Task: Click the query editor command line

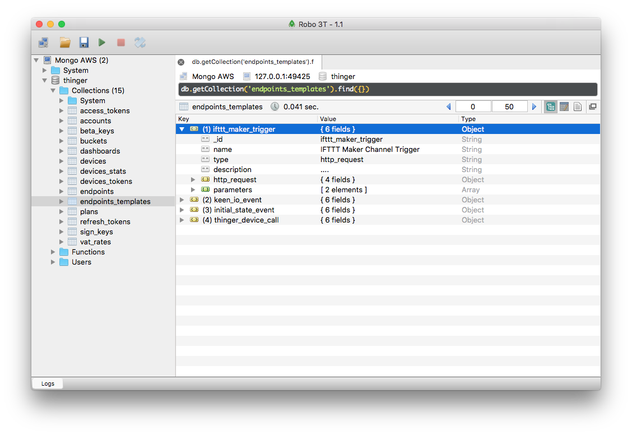Action: point(388,89)
